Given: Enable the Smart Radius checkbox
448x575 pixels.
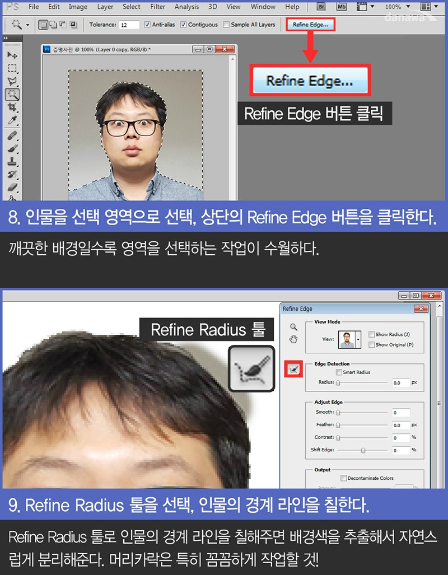Looking at the screenshot, I should [339, 372].
